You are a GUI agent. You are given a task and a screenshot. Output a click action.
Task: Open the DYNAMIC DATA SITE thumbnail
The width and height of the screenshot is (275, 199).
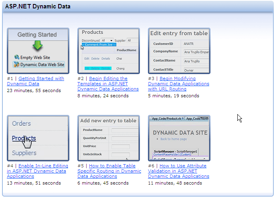[x=179, y=138]
